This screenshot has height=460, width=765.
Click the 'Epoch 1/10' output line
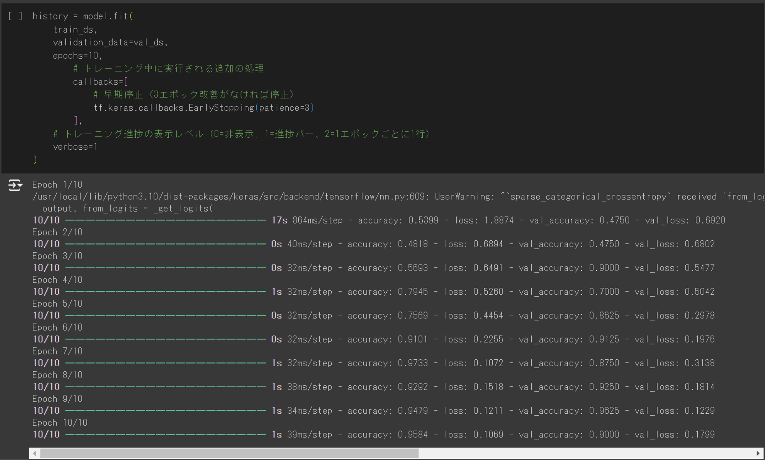point(57,184)
